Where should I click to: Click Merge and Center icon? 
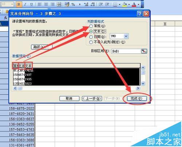point(59,4)
